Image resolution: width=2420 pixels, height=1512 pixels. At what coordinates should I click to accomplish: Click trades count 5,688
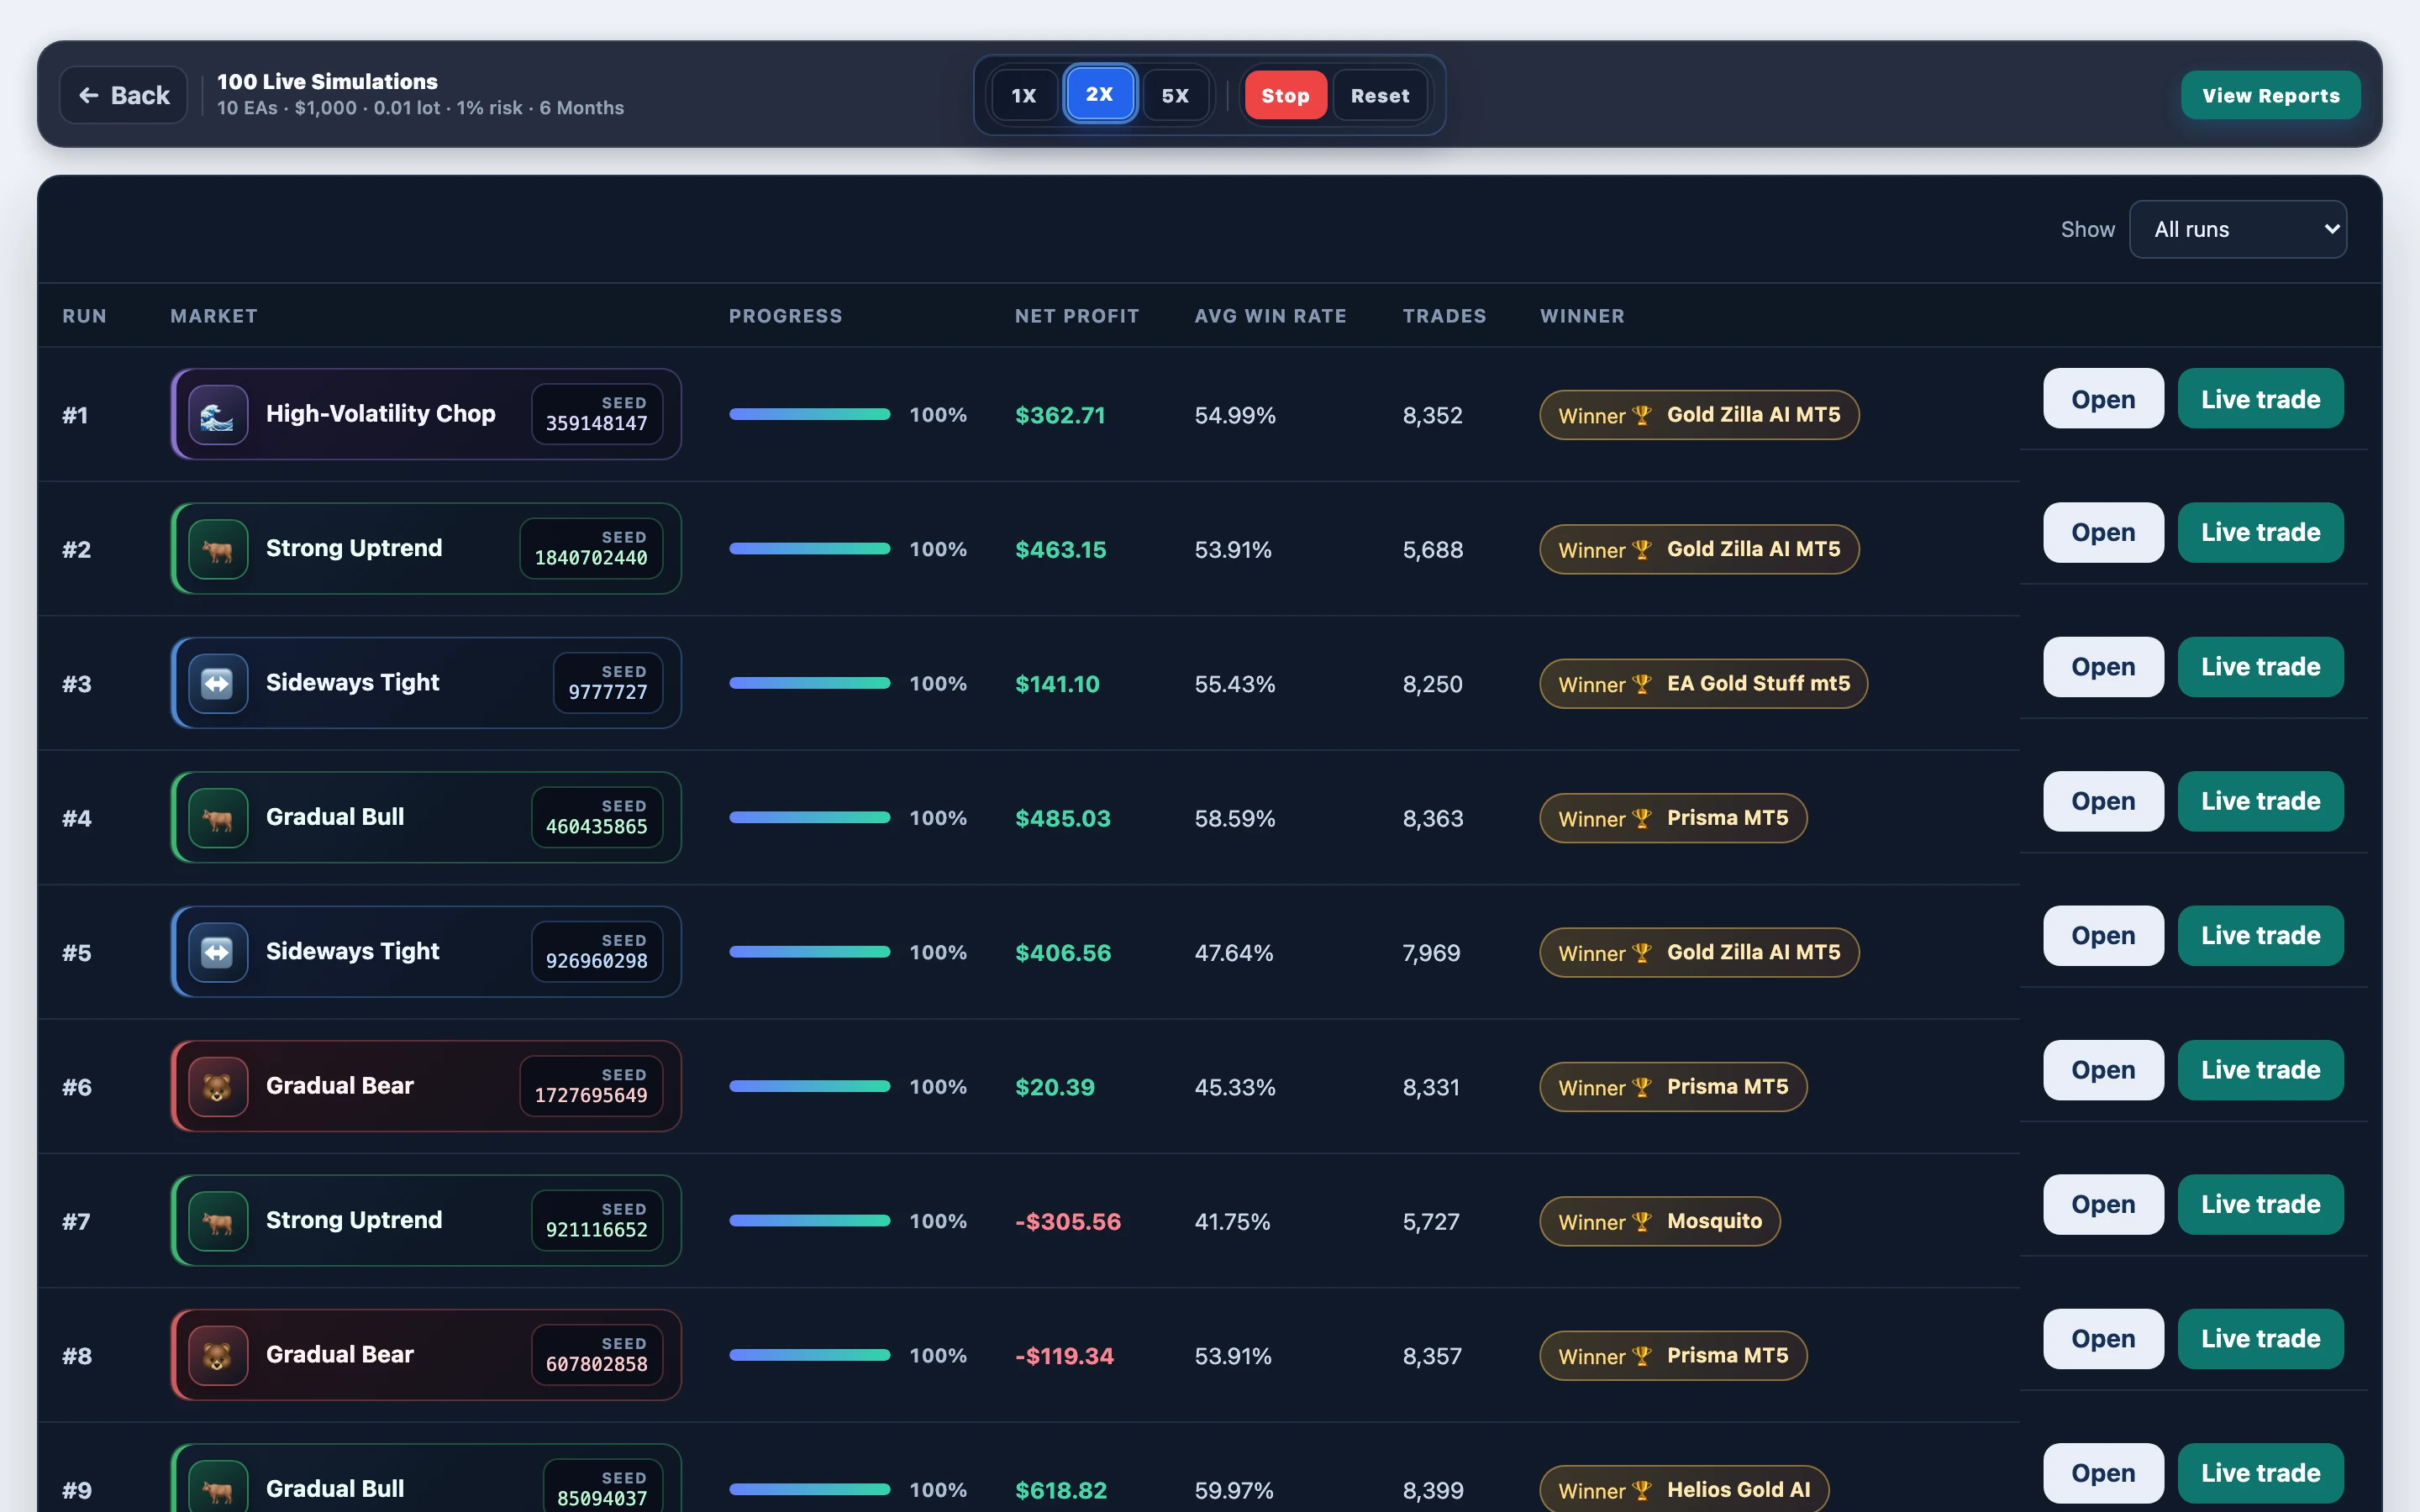(x=1433, y=550)
